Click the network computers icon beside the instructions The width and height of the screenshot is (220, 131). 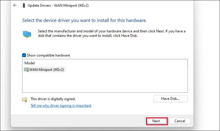click(x=26, y=34)
